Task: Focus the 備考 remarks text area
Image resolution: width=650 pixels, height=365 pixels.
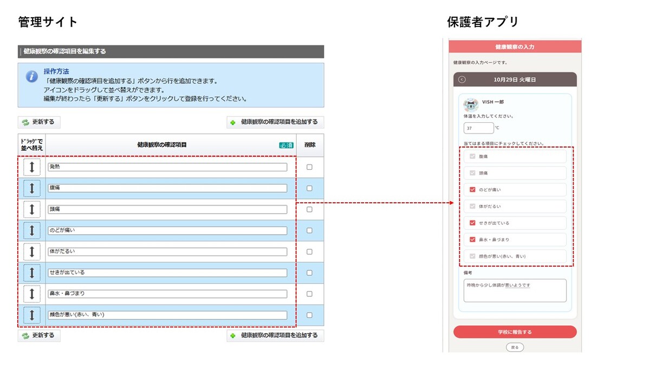Action: tap(515, 290)
